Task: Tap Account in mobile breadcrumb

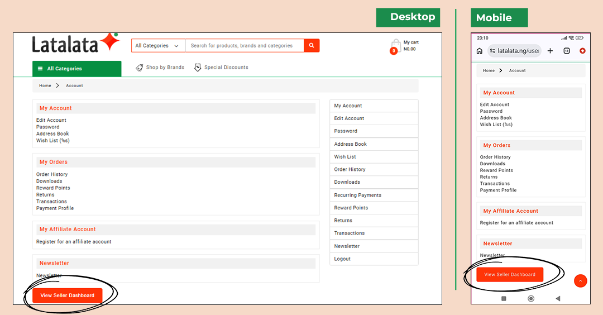Action: [x=517, y=70]
